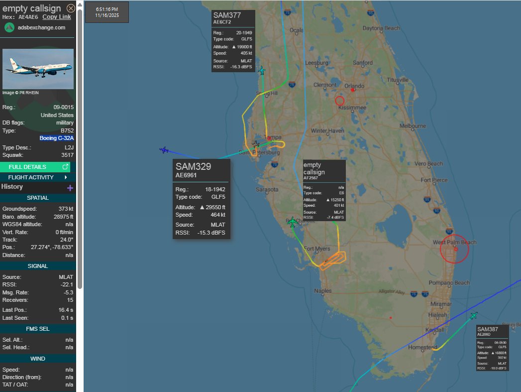Click the AF2567 empty callsign label
521x392 pixels.
coord(314,168)
